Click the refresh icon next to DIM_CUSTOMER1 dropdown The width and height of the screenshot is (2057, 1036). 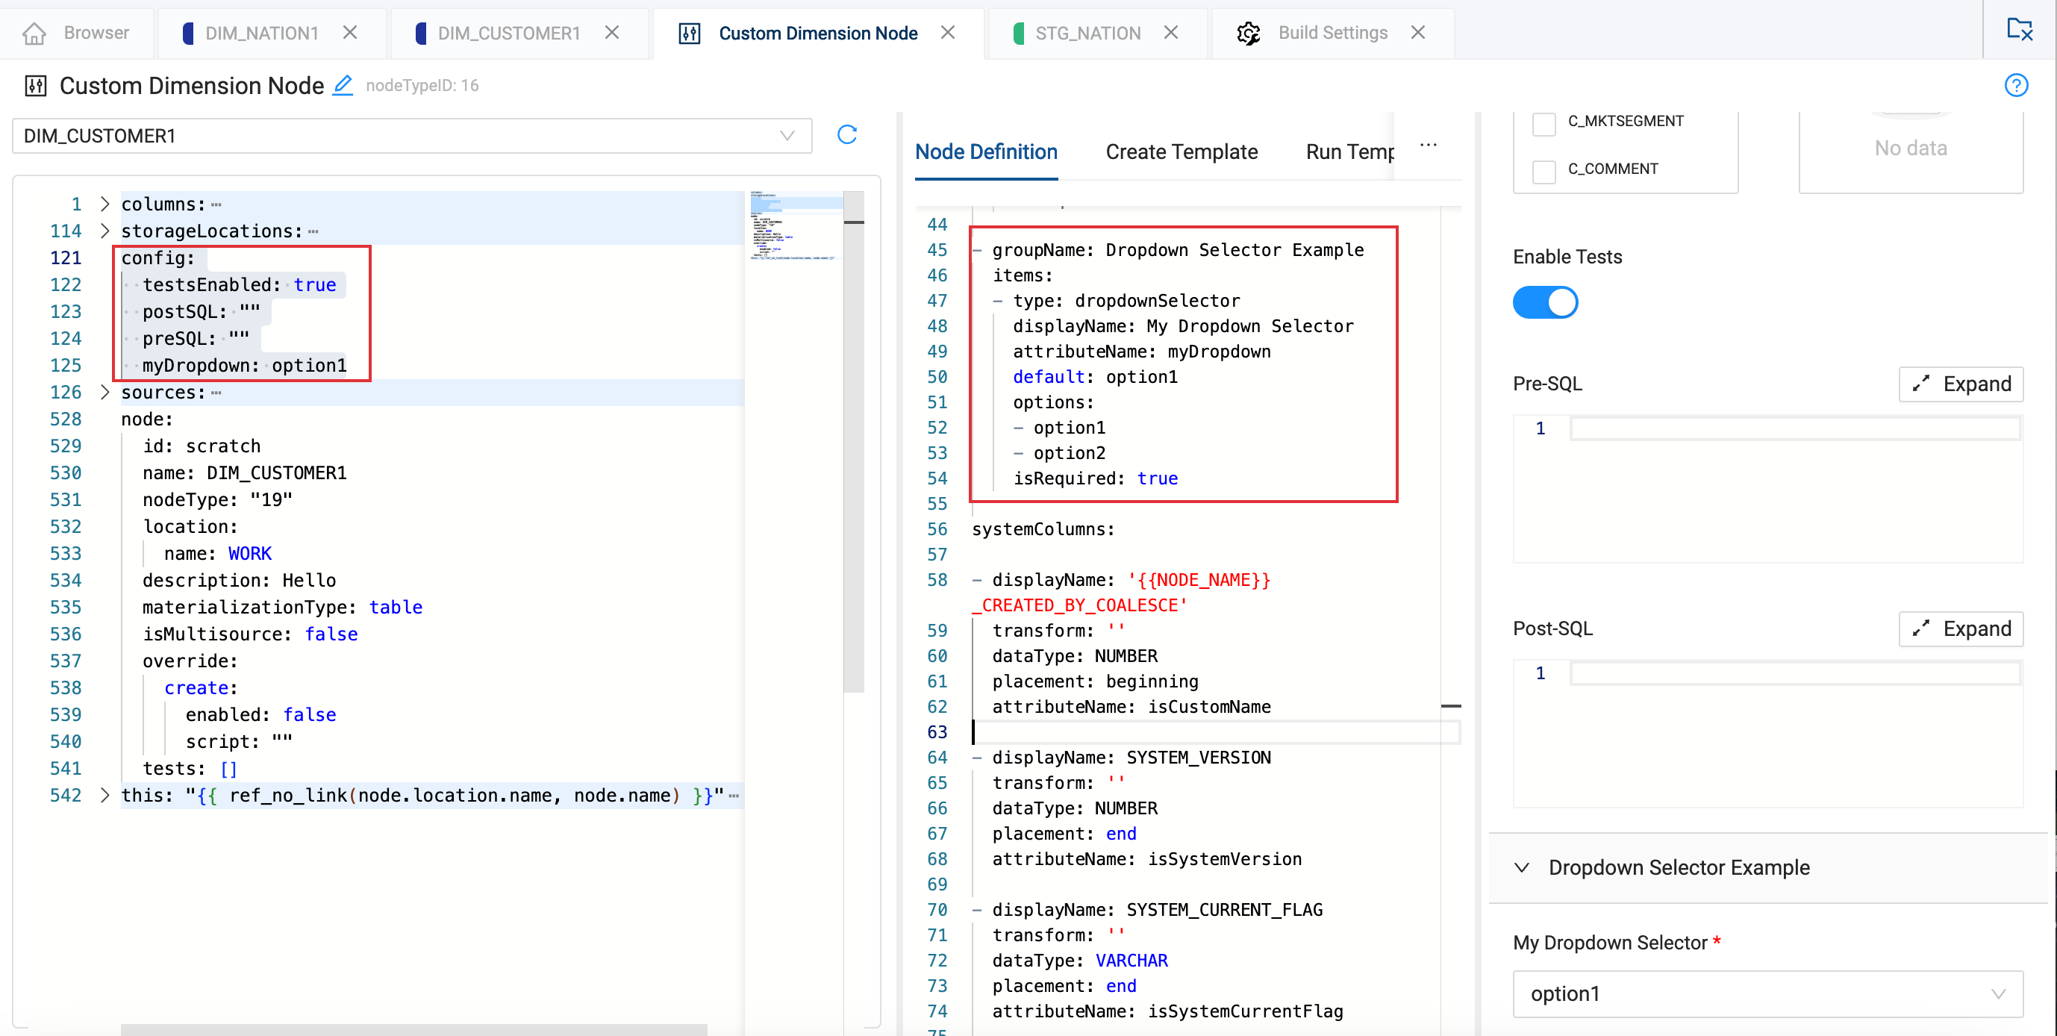[847, 135]
